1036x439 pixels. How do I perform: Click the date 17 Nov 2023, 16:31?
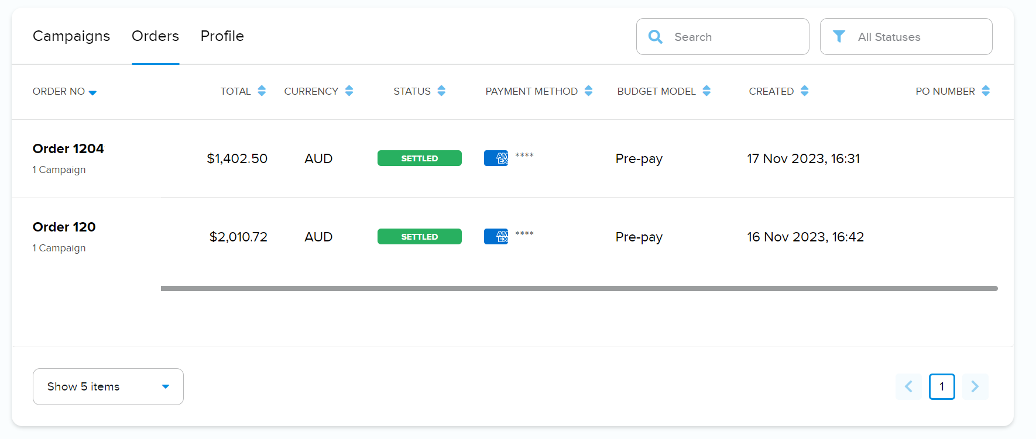pyautogui.click(x=804, y=158)
